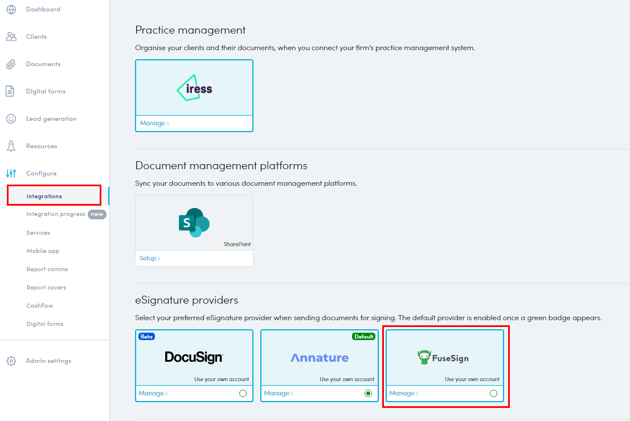Select the Annature provider radio button
The image size is (630, 421).
(x=368, y=394)
